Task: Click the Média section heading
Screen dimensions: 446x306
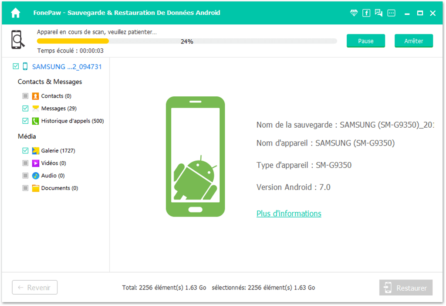Action: click(x=27, y=136)
